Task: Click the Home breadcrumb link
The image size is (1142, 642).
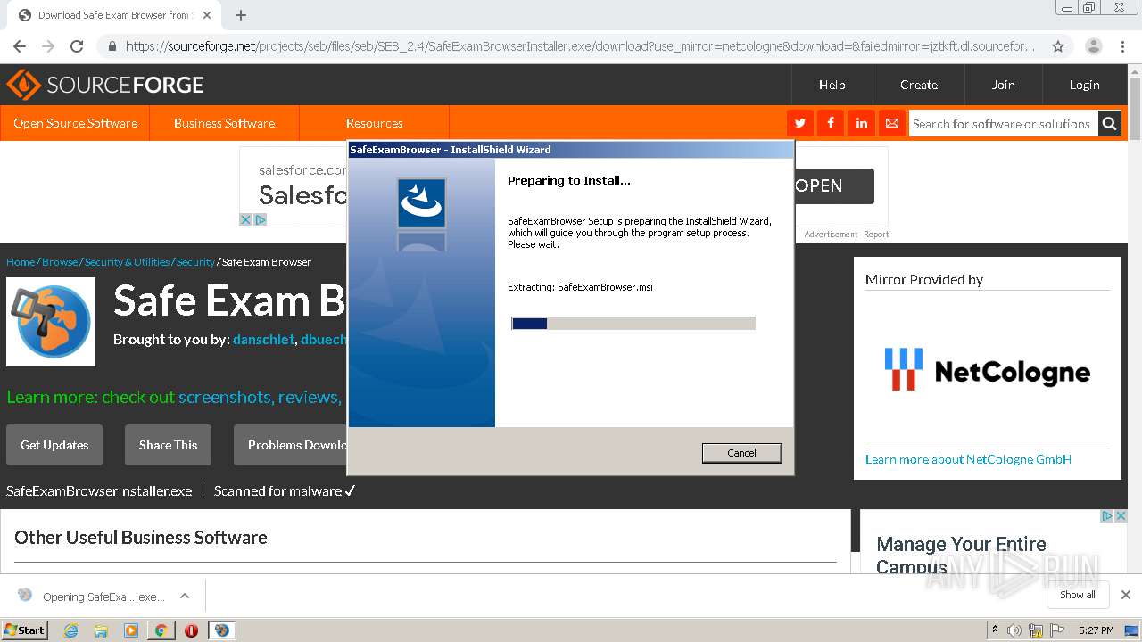Action: [x=21, y=262]
